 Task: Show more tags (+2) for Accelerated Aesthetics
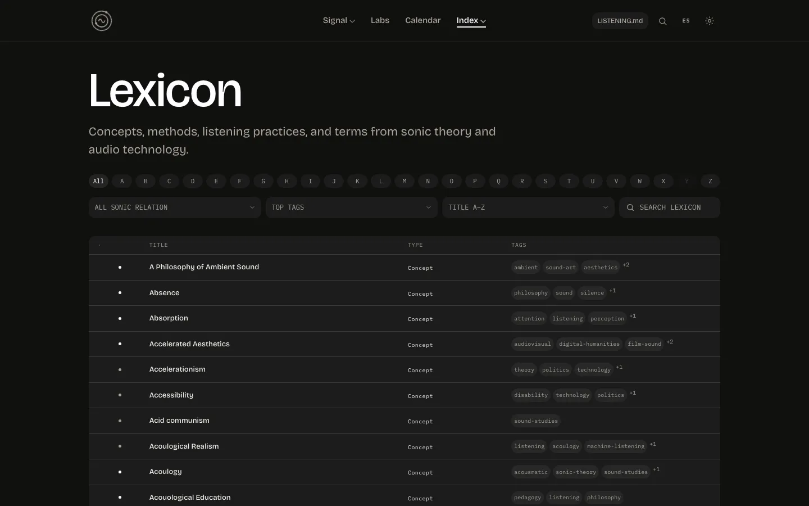point(670,342)
